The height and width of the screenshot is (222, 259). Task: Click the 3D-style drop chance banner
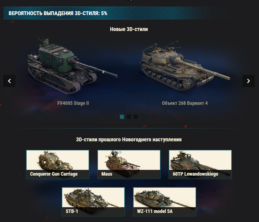[129, 13]
